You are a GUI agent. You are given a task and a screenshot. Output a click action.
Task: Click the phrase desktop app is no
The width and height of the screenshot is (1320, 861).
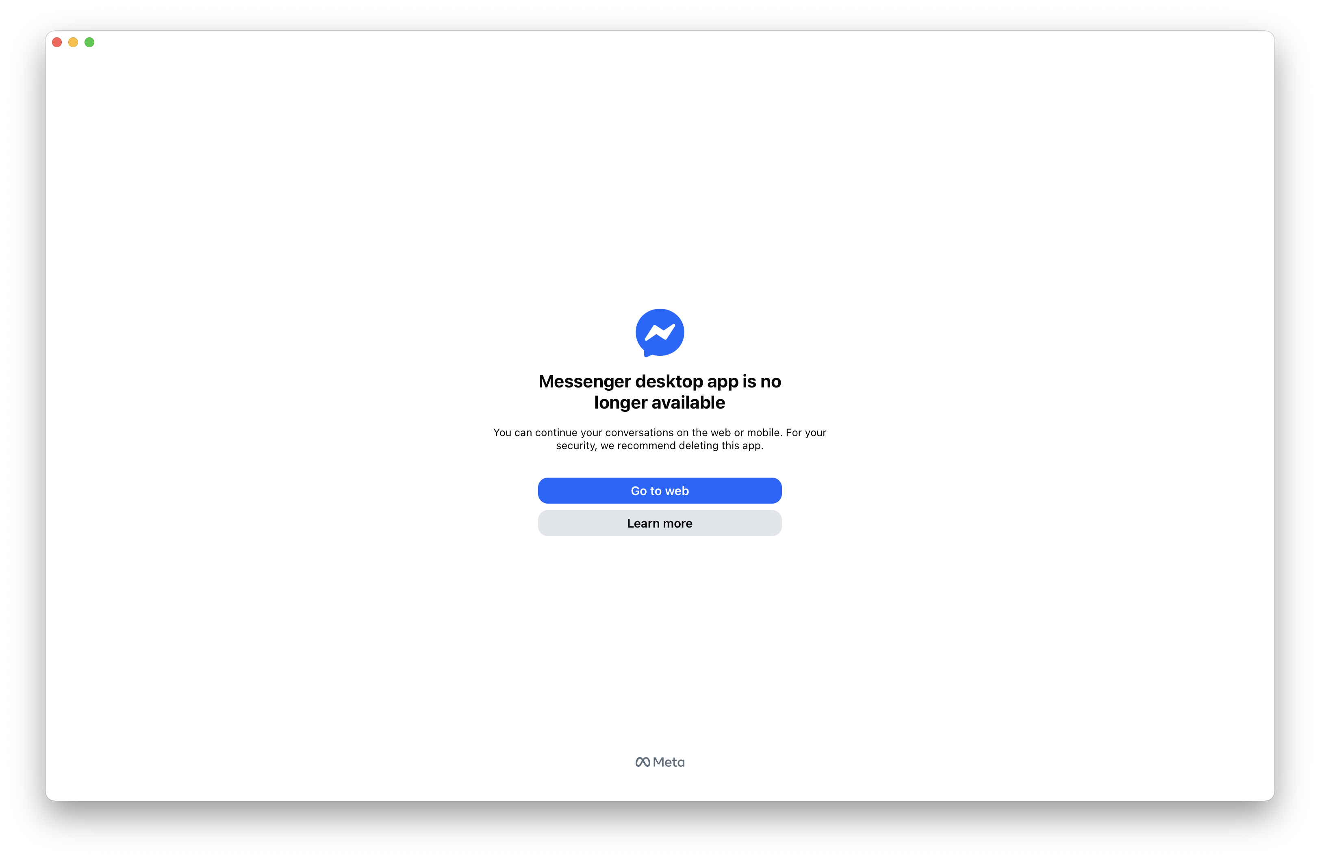click(x=708, y=381)
